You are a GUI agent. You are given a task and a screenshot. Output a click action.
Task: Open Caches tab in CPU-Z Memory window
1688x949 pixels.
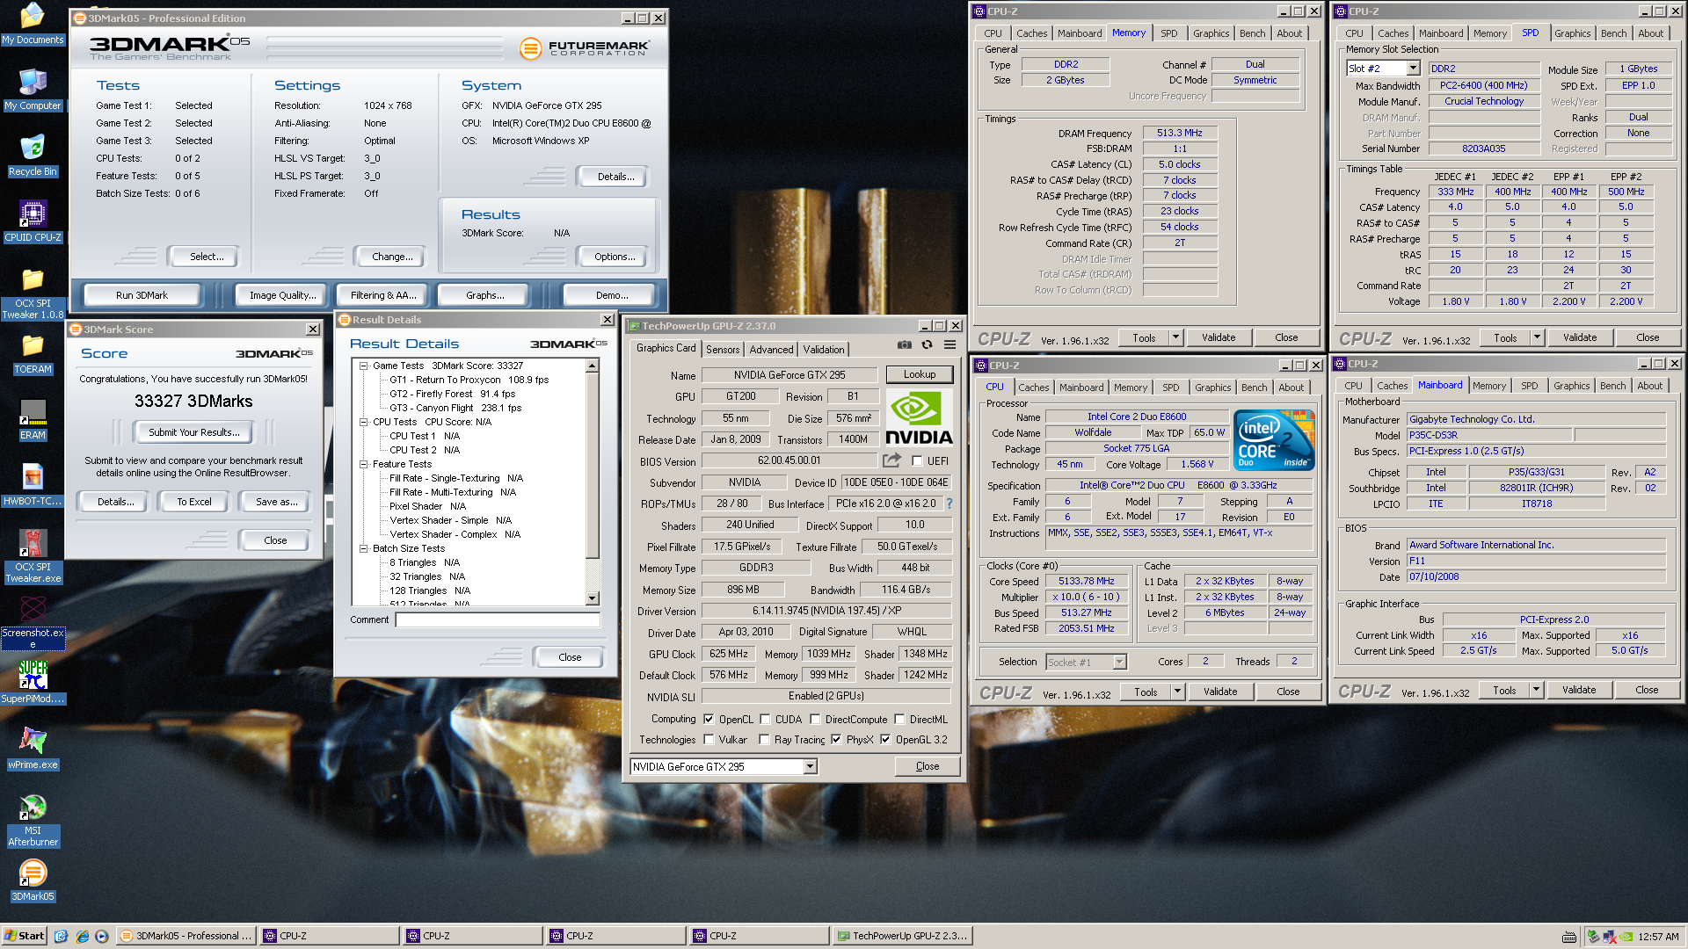point(1031,33)
